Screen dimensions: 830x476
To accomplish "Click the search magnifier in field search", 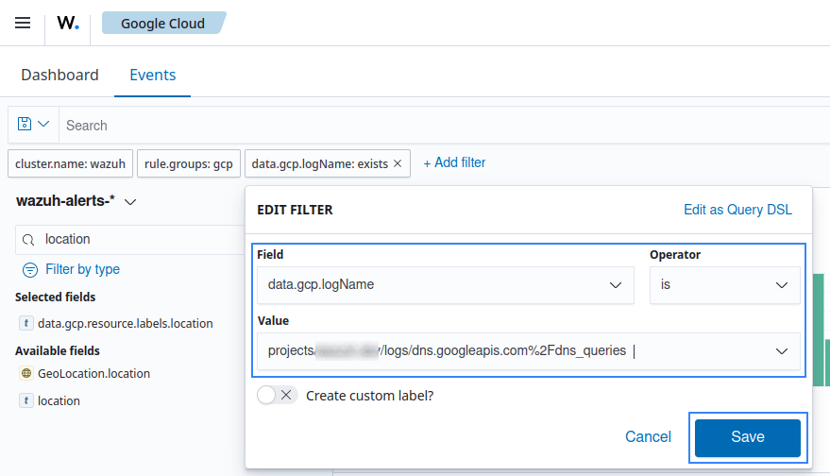I will pyautogui.click(x=29, y=240).
